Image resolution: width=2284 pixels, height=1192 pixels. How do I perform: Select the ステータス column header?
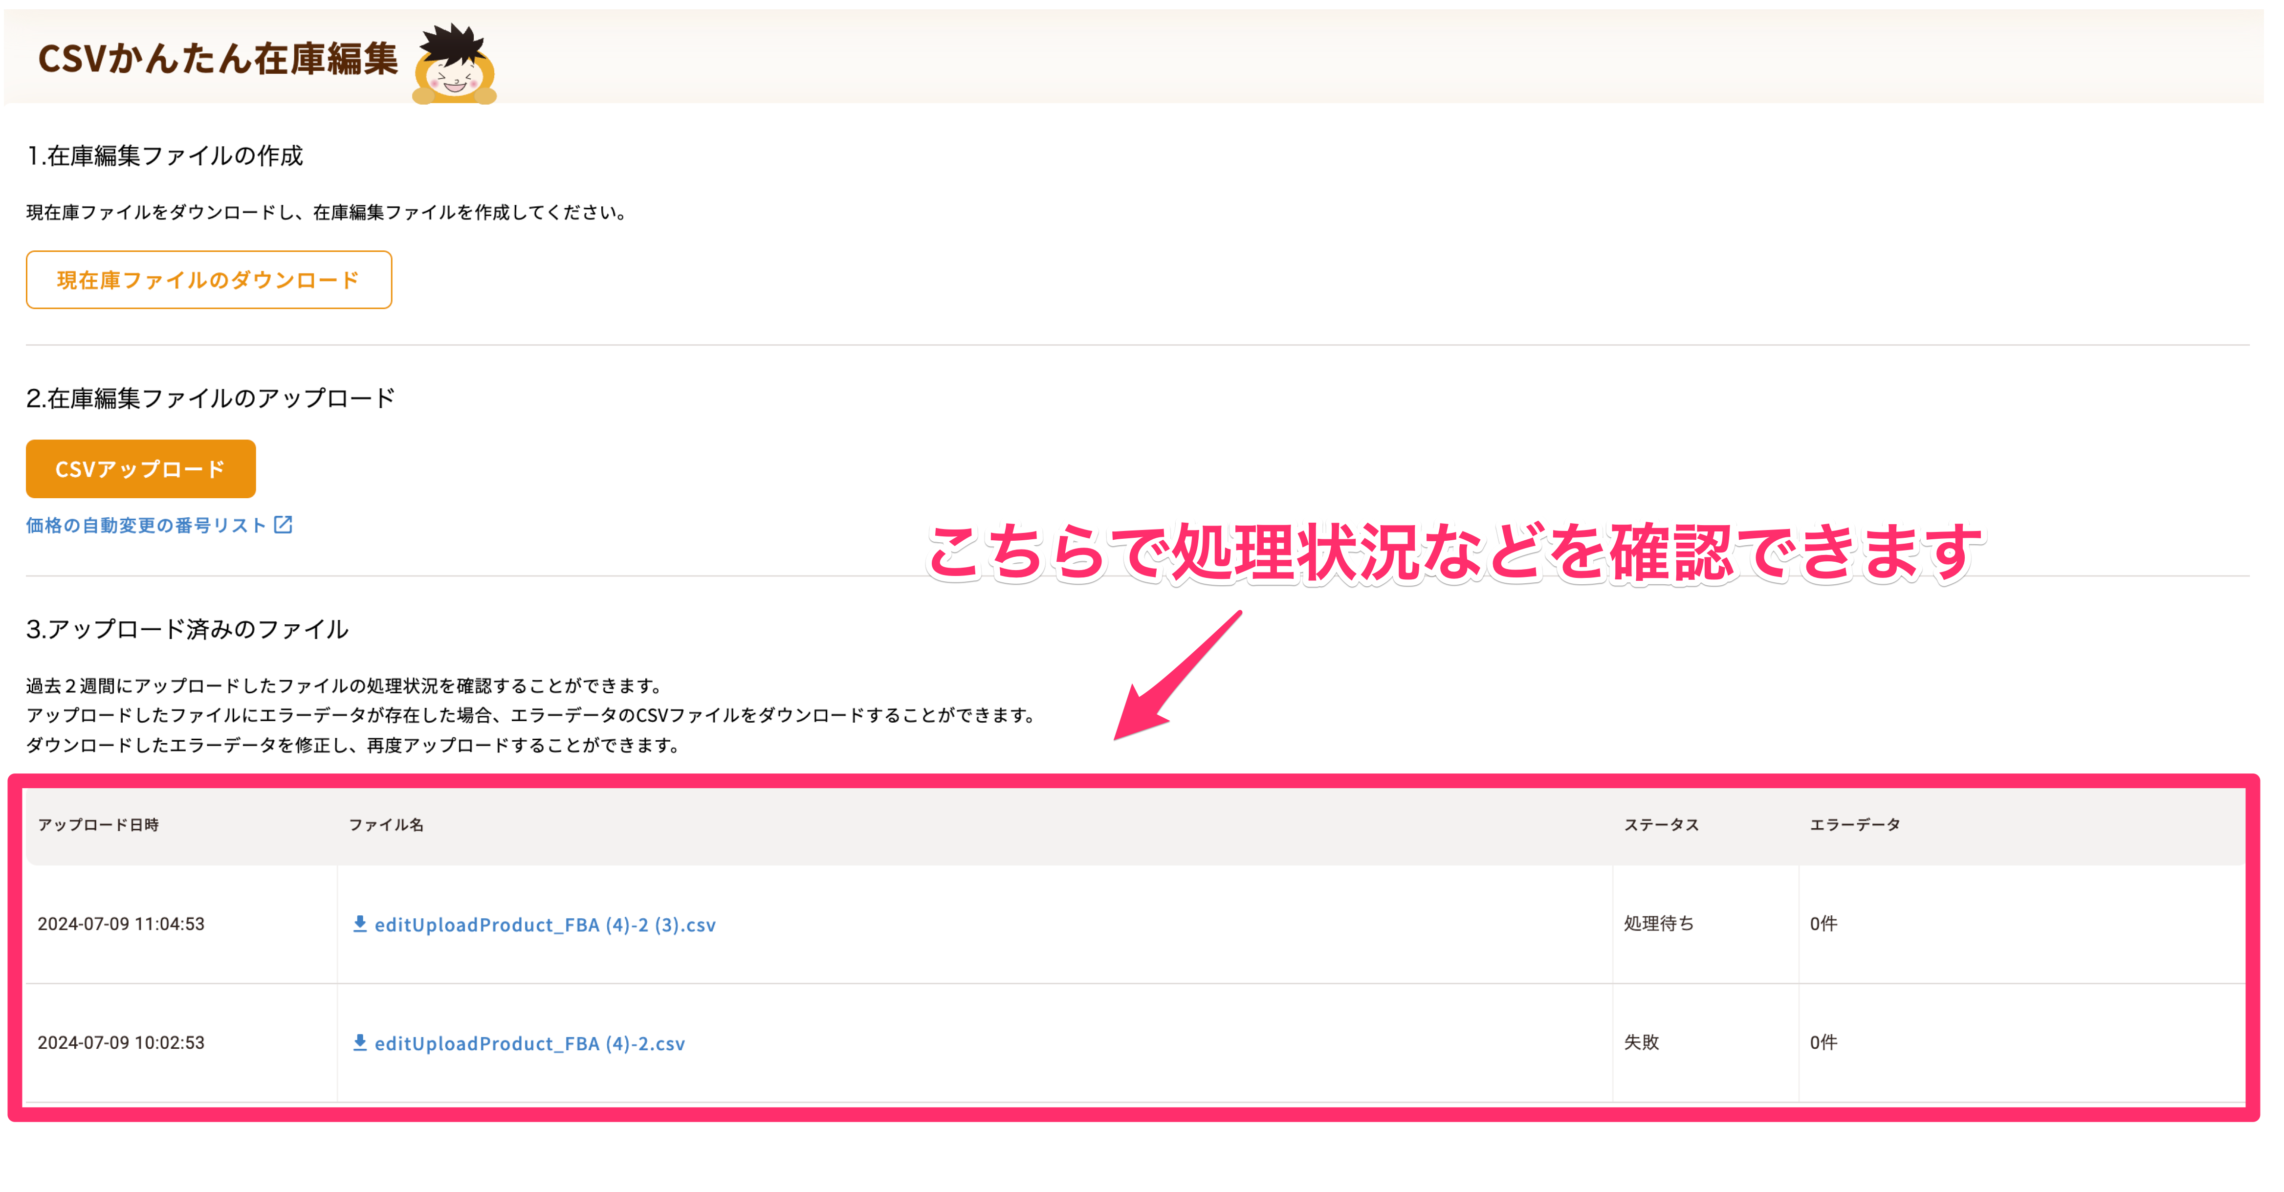(1662, 825)
